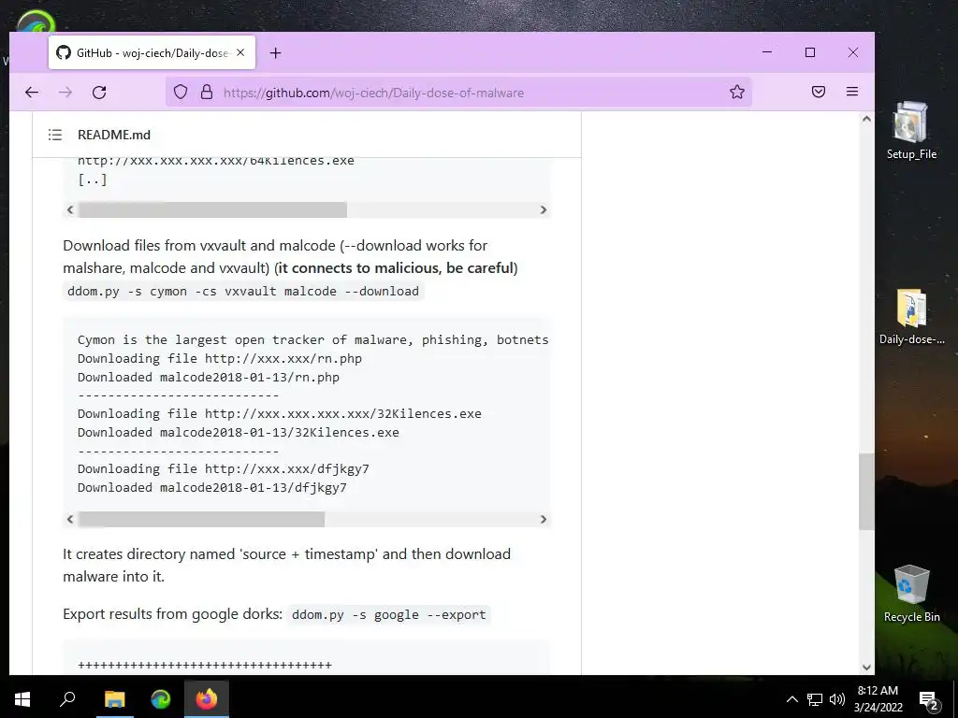Click the taskbar clock showing 8:12 AM
Image resolution: width=958 pixels, height=718 pixels.
coord(878,699)
